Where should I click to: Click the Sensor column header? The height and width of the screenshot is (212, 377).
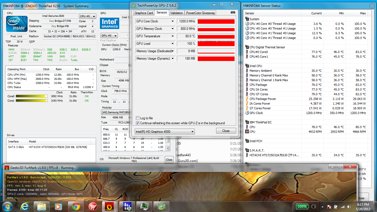(272, 13)
